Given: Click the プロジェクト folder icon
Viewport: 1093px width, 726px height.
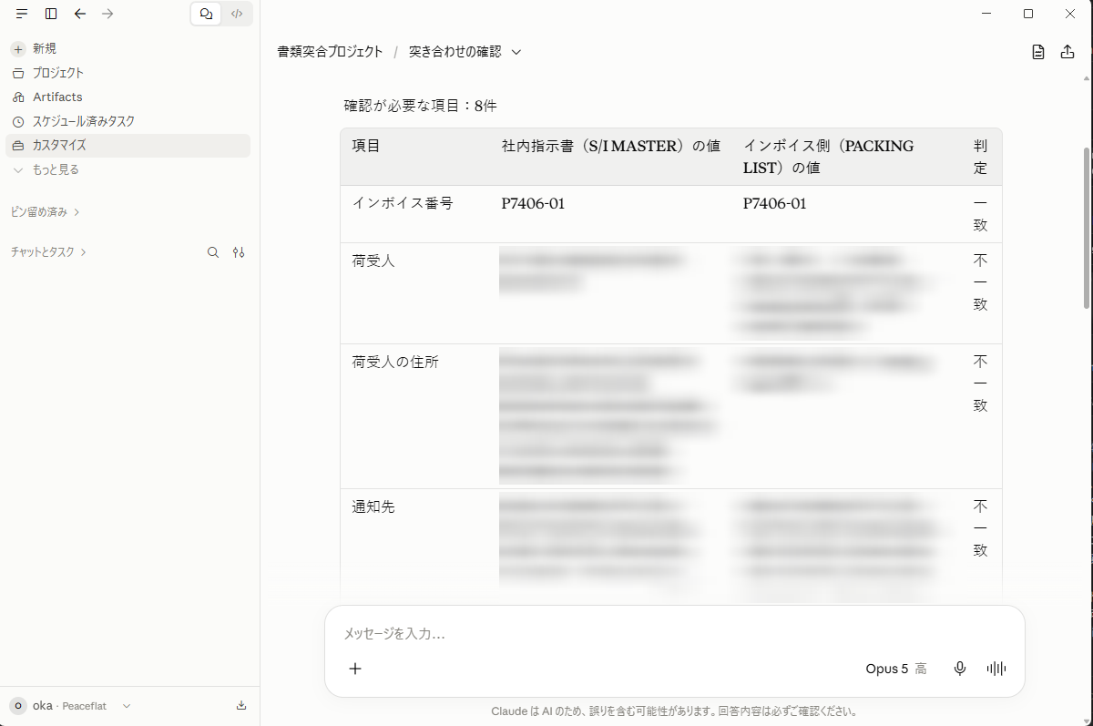Looking at the screenshot, I should 18,73.
